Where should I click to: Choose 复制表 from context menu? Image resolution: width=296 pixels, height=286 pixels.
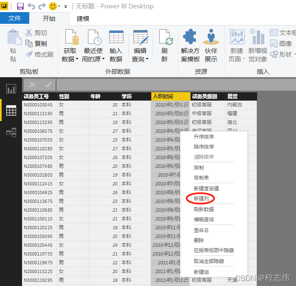pos(201,177)
